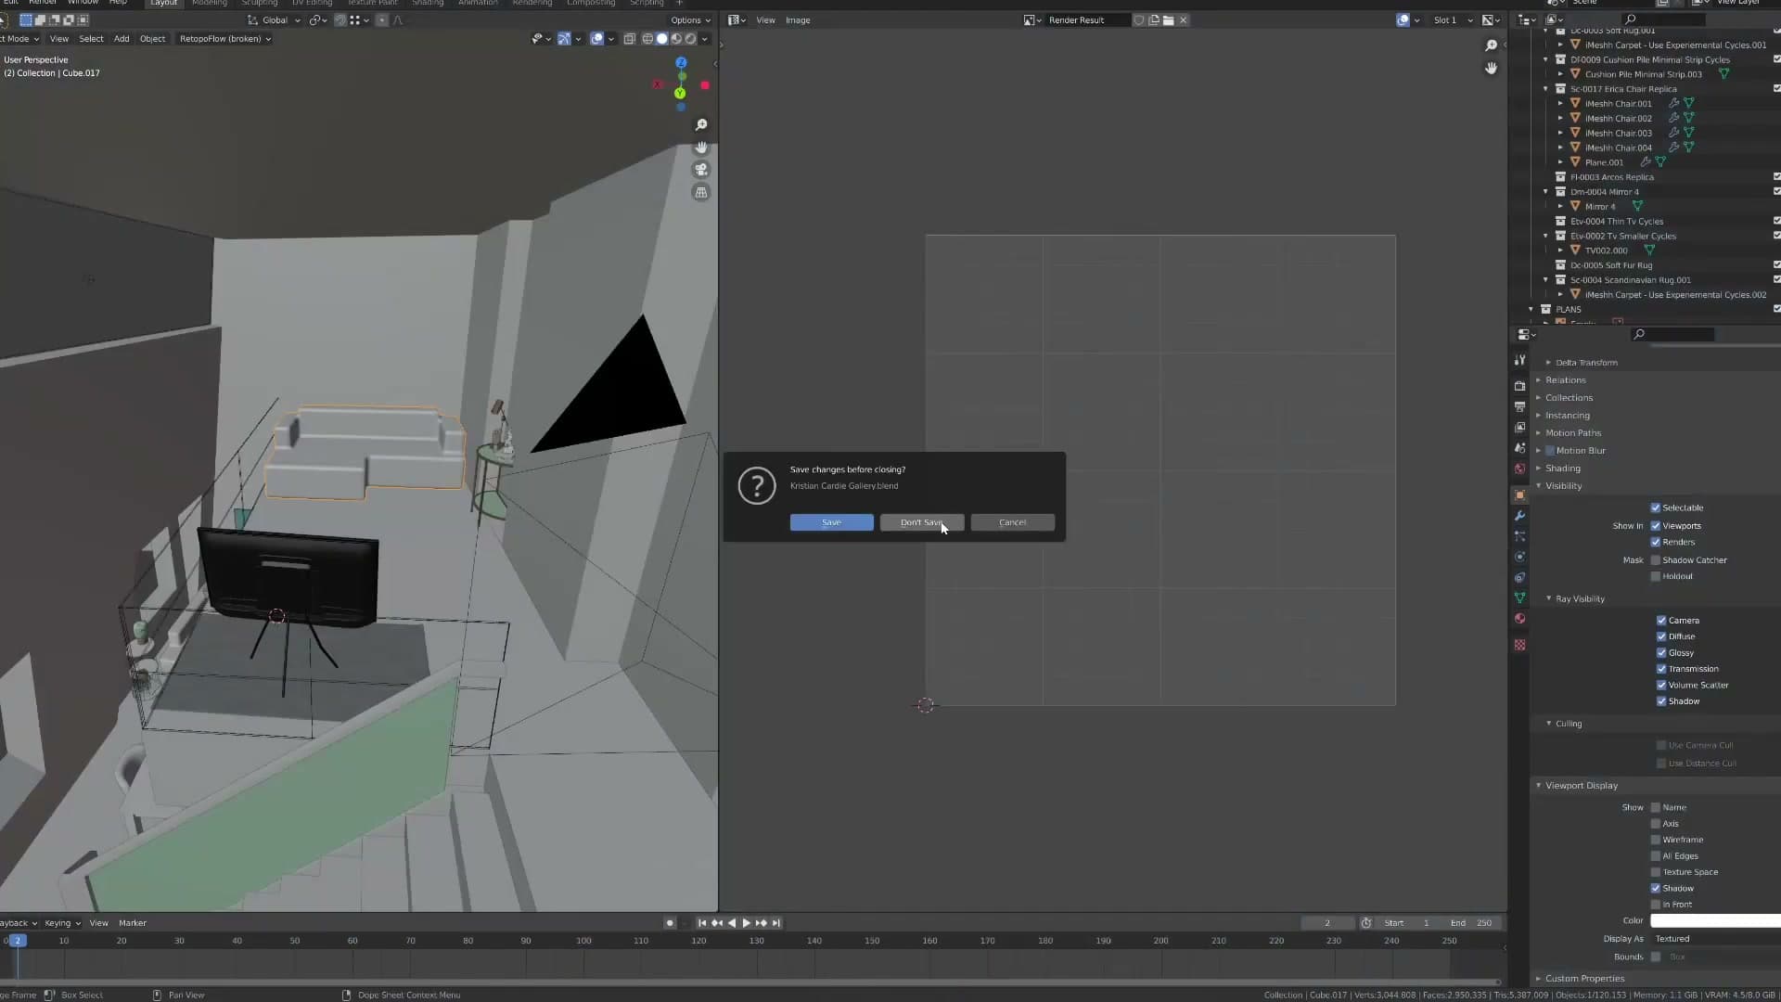1781x1002 pixels.
Task: Open the Scene properties tab
Action: coord(1519,447)
